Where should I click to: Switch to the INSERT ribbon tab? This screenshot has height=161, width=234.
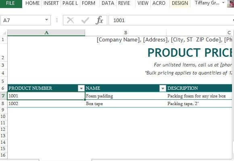[51, 3]
